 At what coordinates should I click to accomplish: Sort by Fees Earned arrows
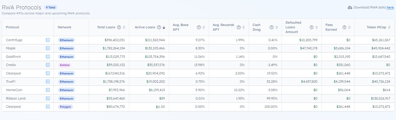pyautogui.click(x=349, y=27)
